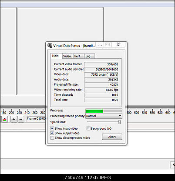Click the 4087K projected file size value

pos(114,85)
